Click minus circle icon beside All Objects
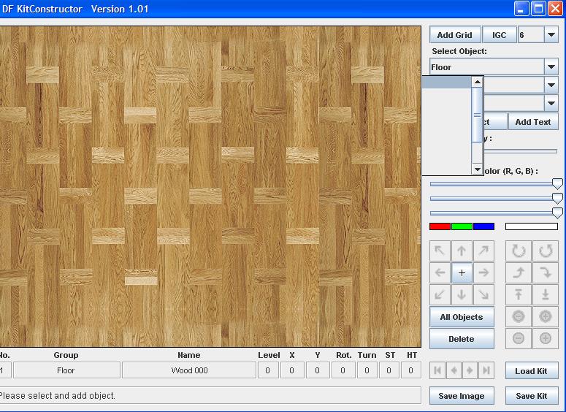Viewport: 566px width, 412px height. [519, 317]
